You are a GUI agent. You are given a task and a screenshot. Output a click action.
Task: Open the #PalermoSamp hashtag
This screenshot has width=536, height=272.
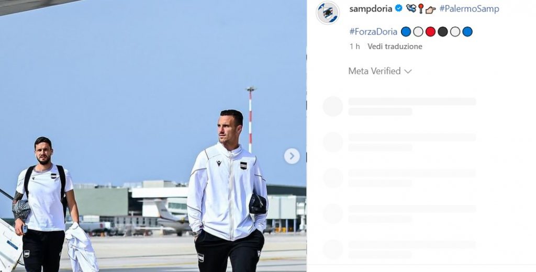469,9
